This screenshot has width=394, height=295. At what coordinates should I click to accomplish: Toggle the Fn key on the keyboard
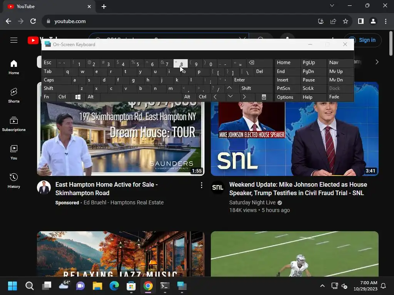pyautogui.click(x=49, y=97)
